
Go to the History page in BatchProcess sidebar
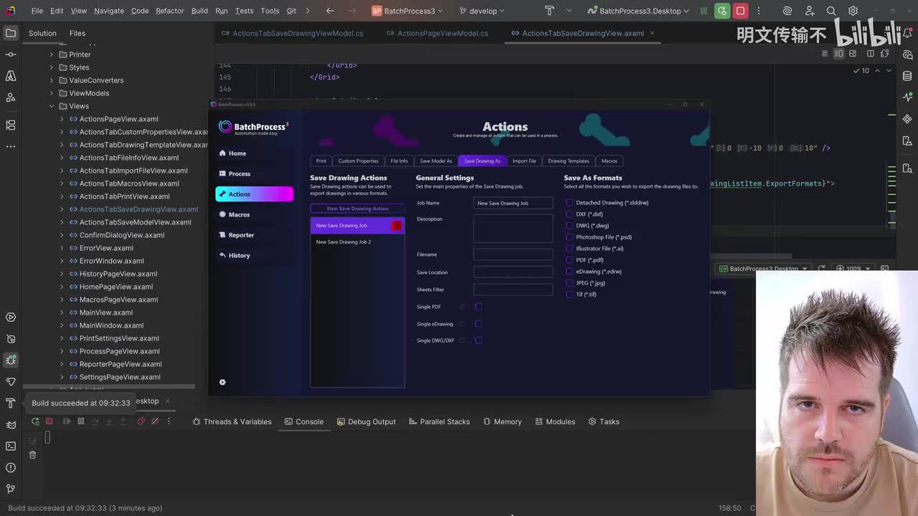[x=254, y=255]
